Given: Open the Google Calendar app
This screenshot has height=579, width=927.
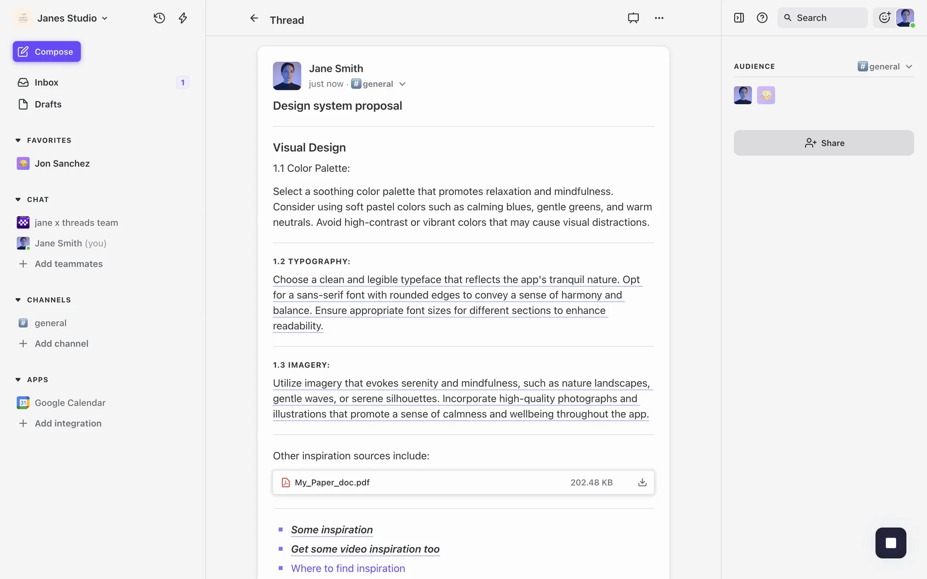Looking at the screenshot, I should coord(70,403).
